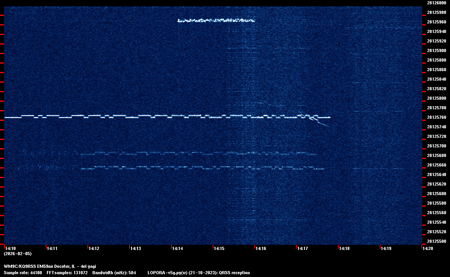450x277 pixels.
Task: Click the LOPORA-v5g.py QRSS reception text
Action: pyautogui.click(x=198, y=273)
